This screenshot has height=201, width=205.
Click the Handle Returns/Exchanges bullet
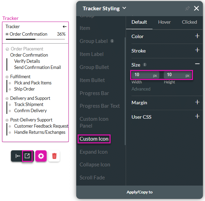click(x=10, y=132)
